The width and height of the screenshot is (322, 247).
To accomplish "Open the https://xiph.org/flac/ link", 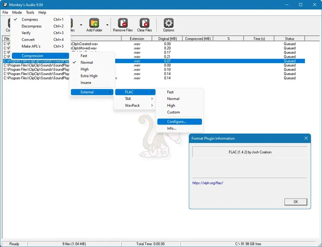I will click(x=208, y=183).
